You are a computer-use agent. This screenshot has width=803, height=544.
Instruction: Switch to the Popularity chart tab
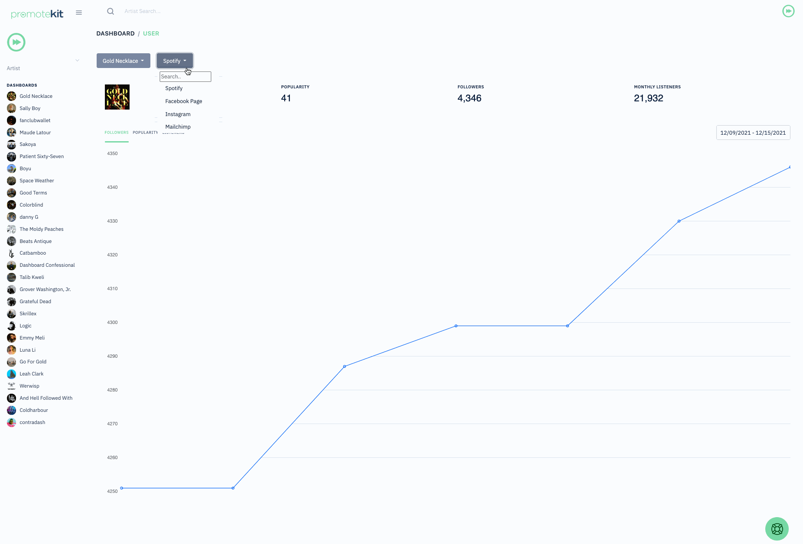145,133
